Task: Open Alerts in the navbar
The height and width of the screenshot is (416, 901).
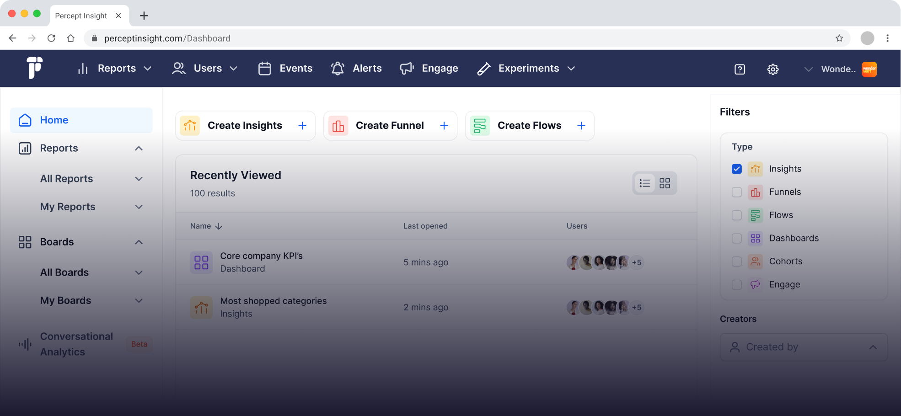Action: [x=356, y=69]
